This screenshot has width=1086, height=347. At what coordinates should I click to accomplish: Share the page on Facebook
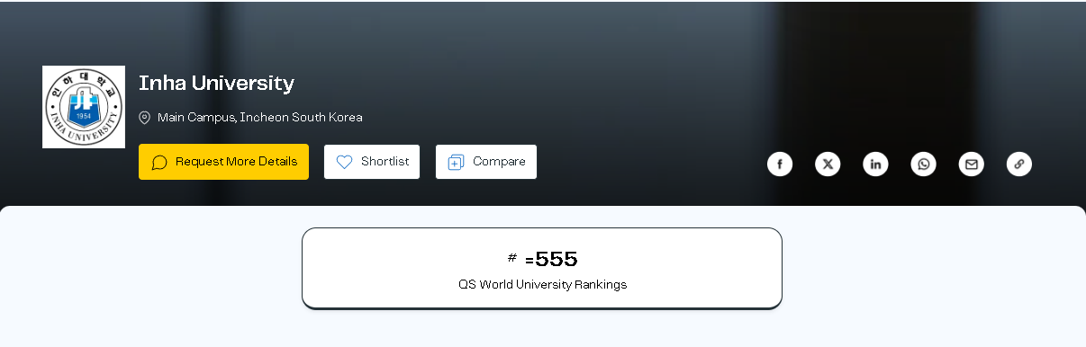[x=780, y=164]
